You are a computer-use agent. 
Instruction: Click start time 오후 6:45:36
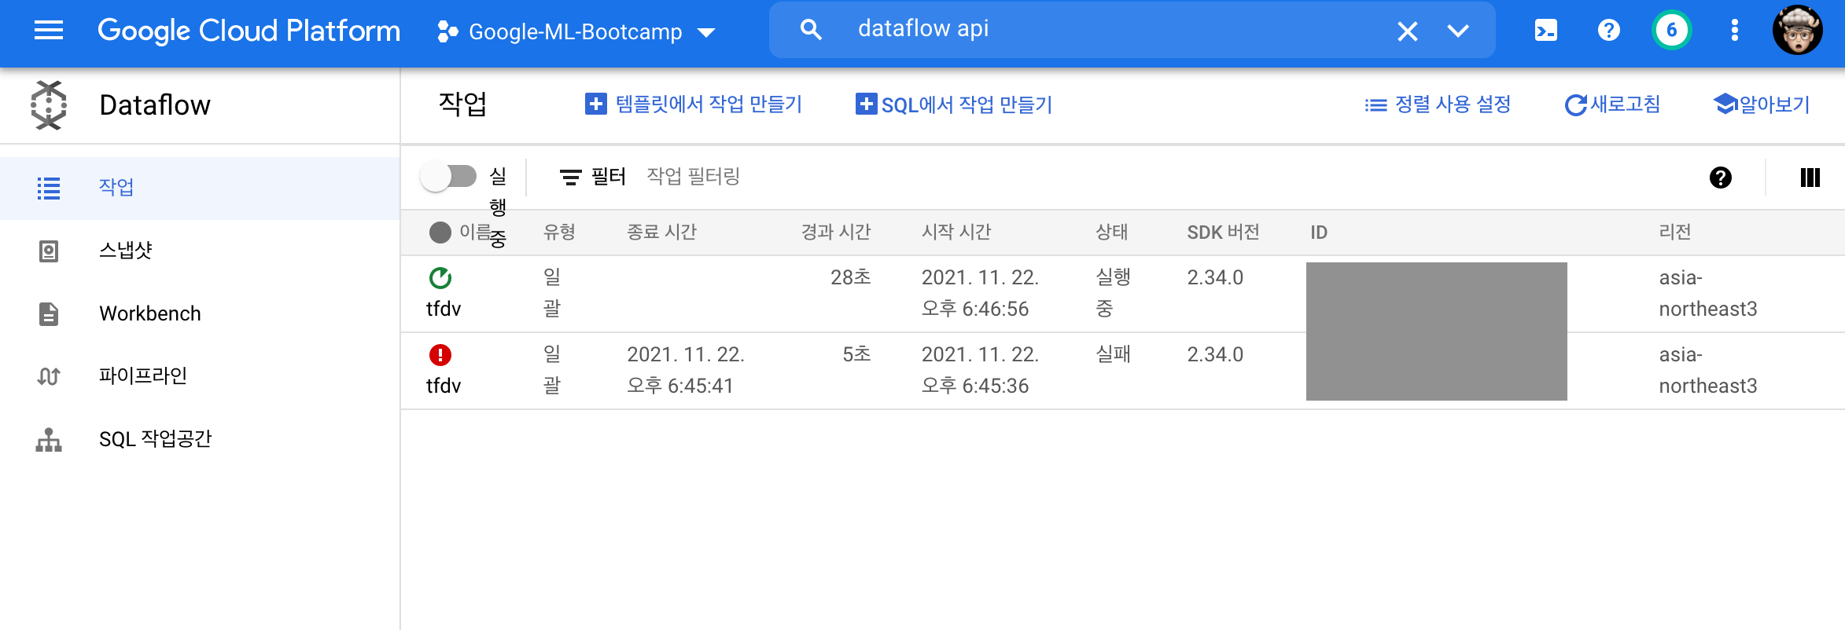[x=975, y=386]
